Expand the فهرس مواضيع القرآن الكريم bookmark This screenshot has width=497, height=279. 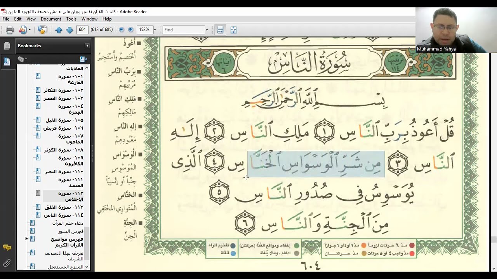click(x=27, y=238)
